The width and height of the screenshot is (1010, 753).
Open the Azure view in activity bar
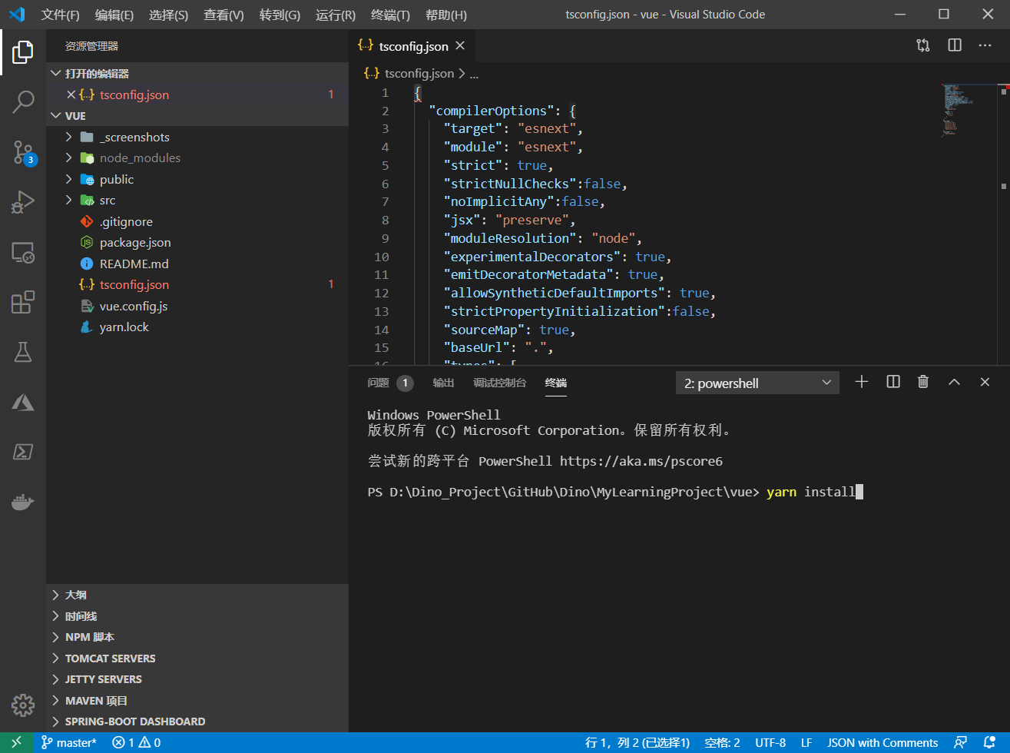click(23, 402)
